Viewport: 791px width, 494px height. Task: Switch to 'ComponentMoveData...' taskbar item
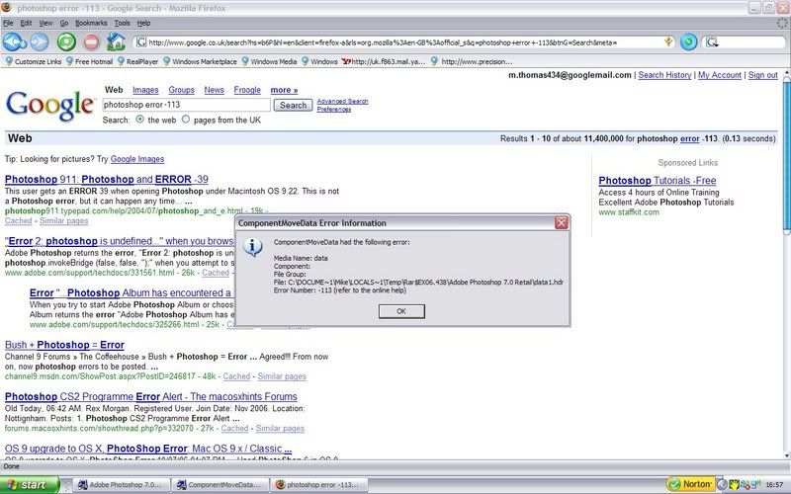pos(220,484)
